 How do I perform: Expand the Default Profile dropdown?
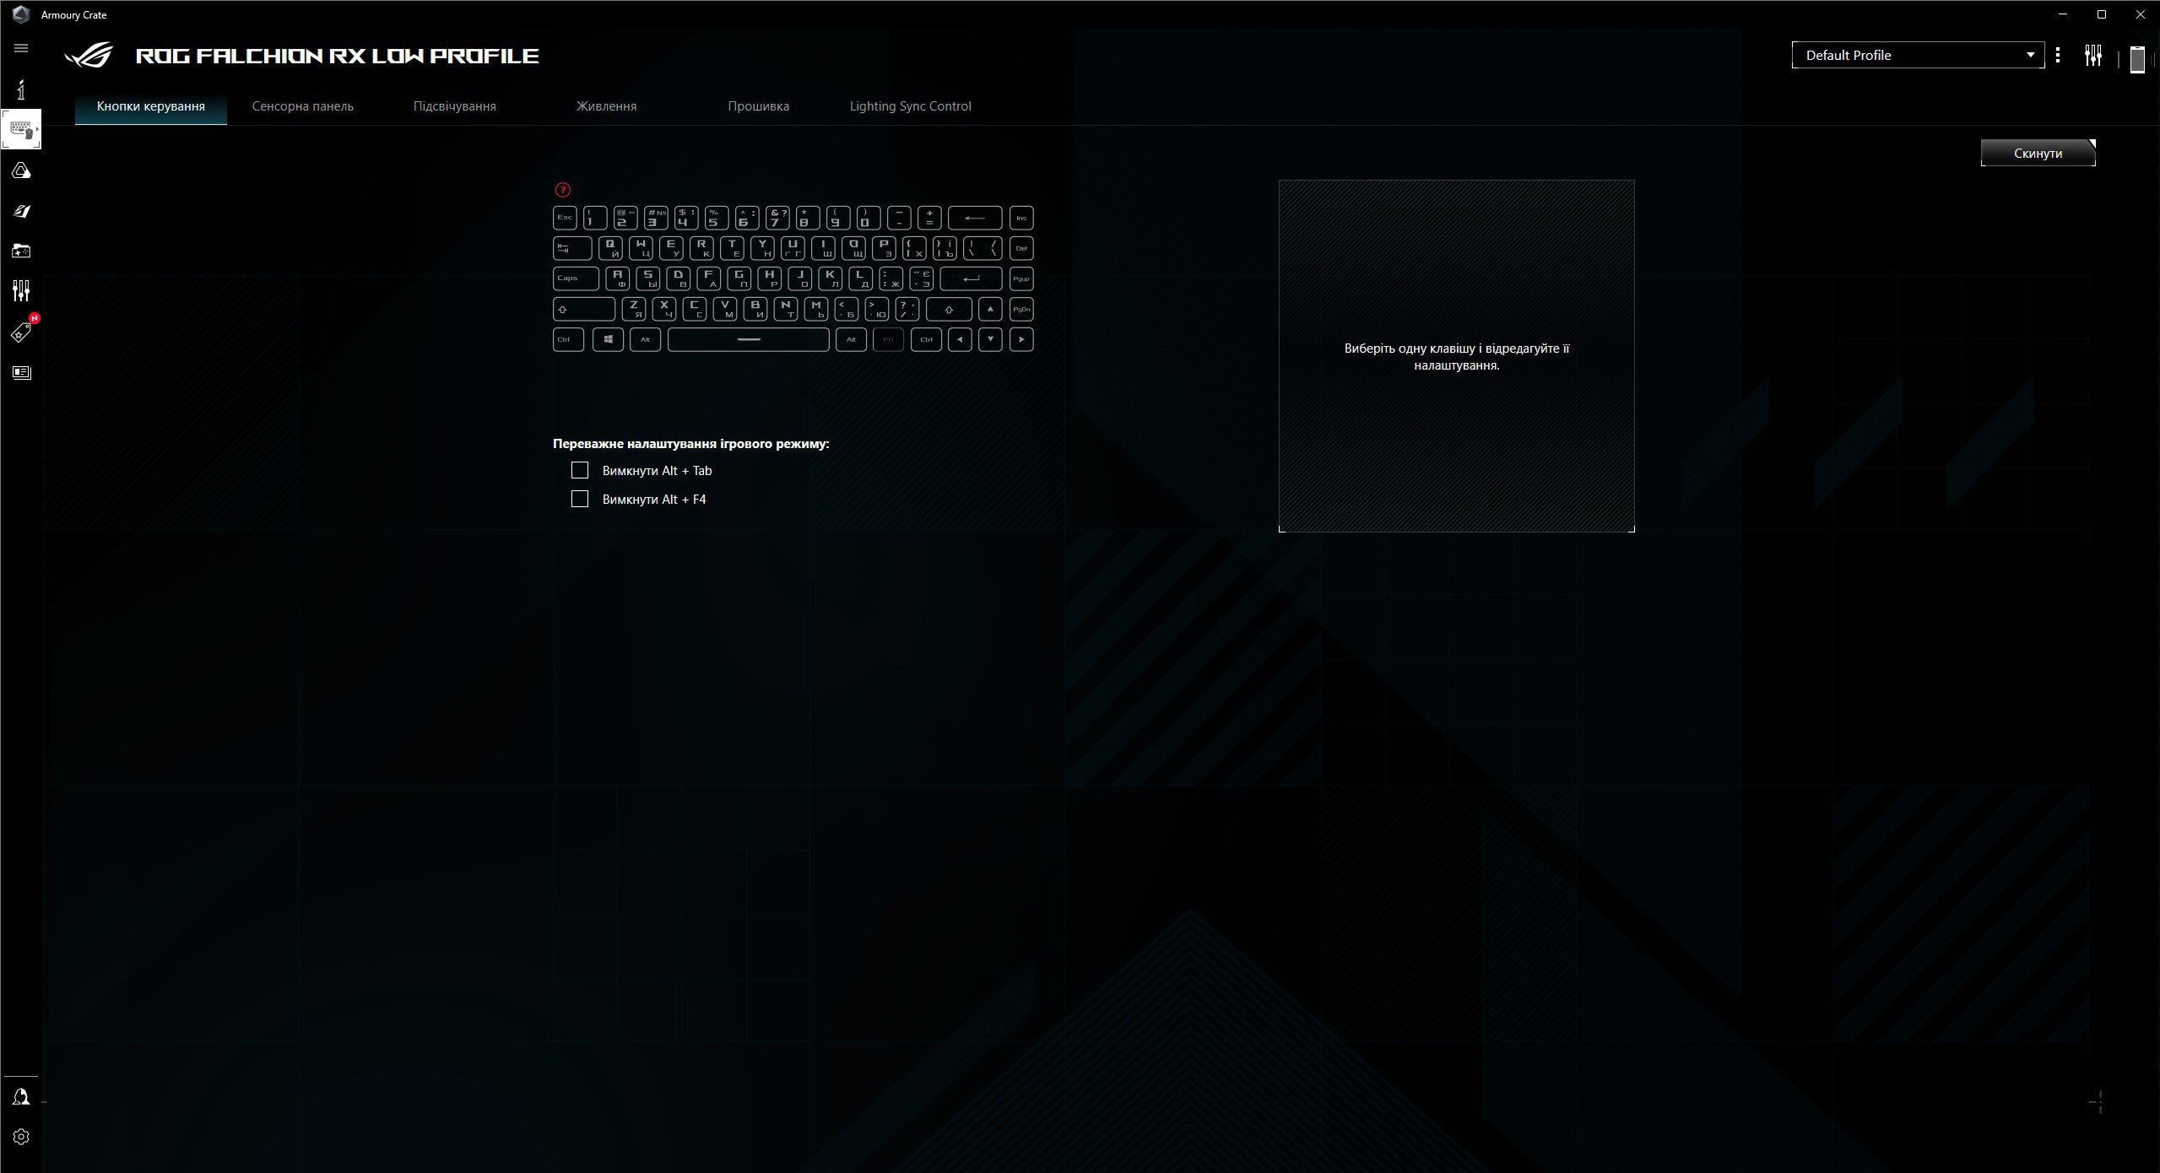[1918, 55]
